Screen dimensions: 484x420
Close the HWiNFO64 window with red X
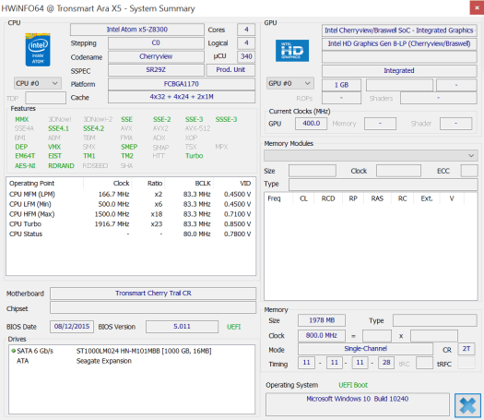pos(477,7)
